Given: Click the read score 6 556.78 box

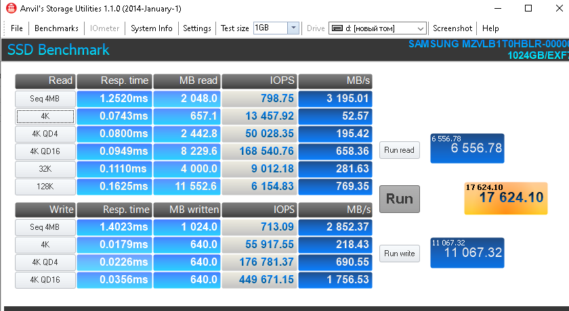Looking at the screenshot, I should [467, 147].
